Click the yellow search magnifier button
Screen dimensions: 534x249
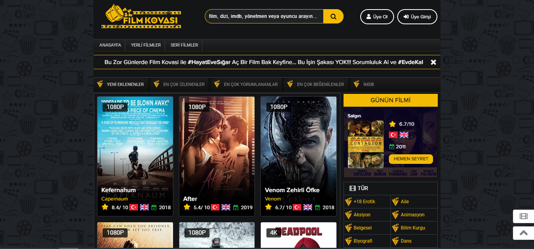point(333,16)
